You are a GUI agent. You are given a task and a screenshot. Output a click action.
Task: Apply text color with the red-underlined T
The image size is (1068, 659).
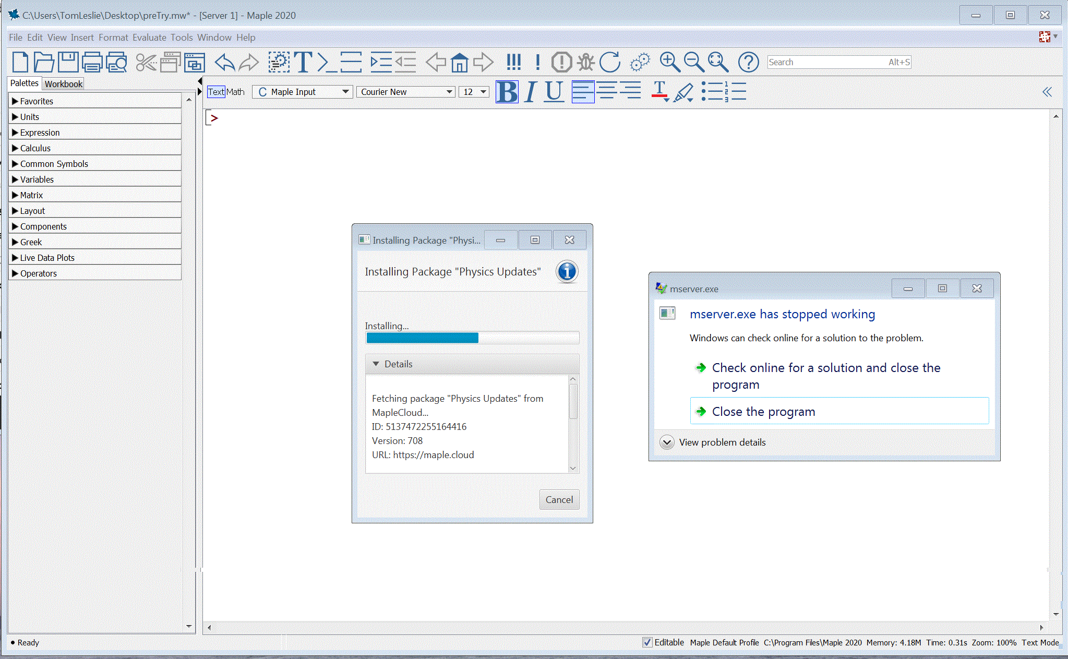click(x=660, y=91)
